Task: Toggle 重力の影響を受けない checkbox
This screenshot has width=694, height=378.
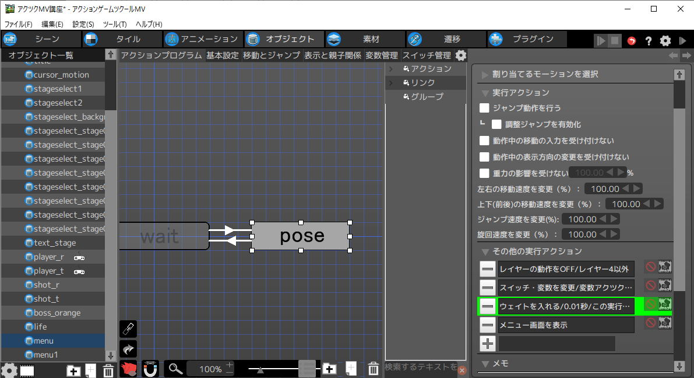Action: 484,173
